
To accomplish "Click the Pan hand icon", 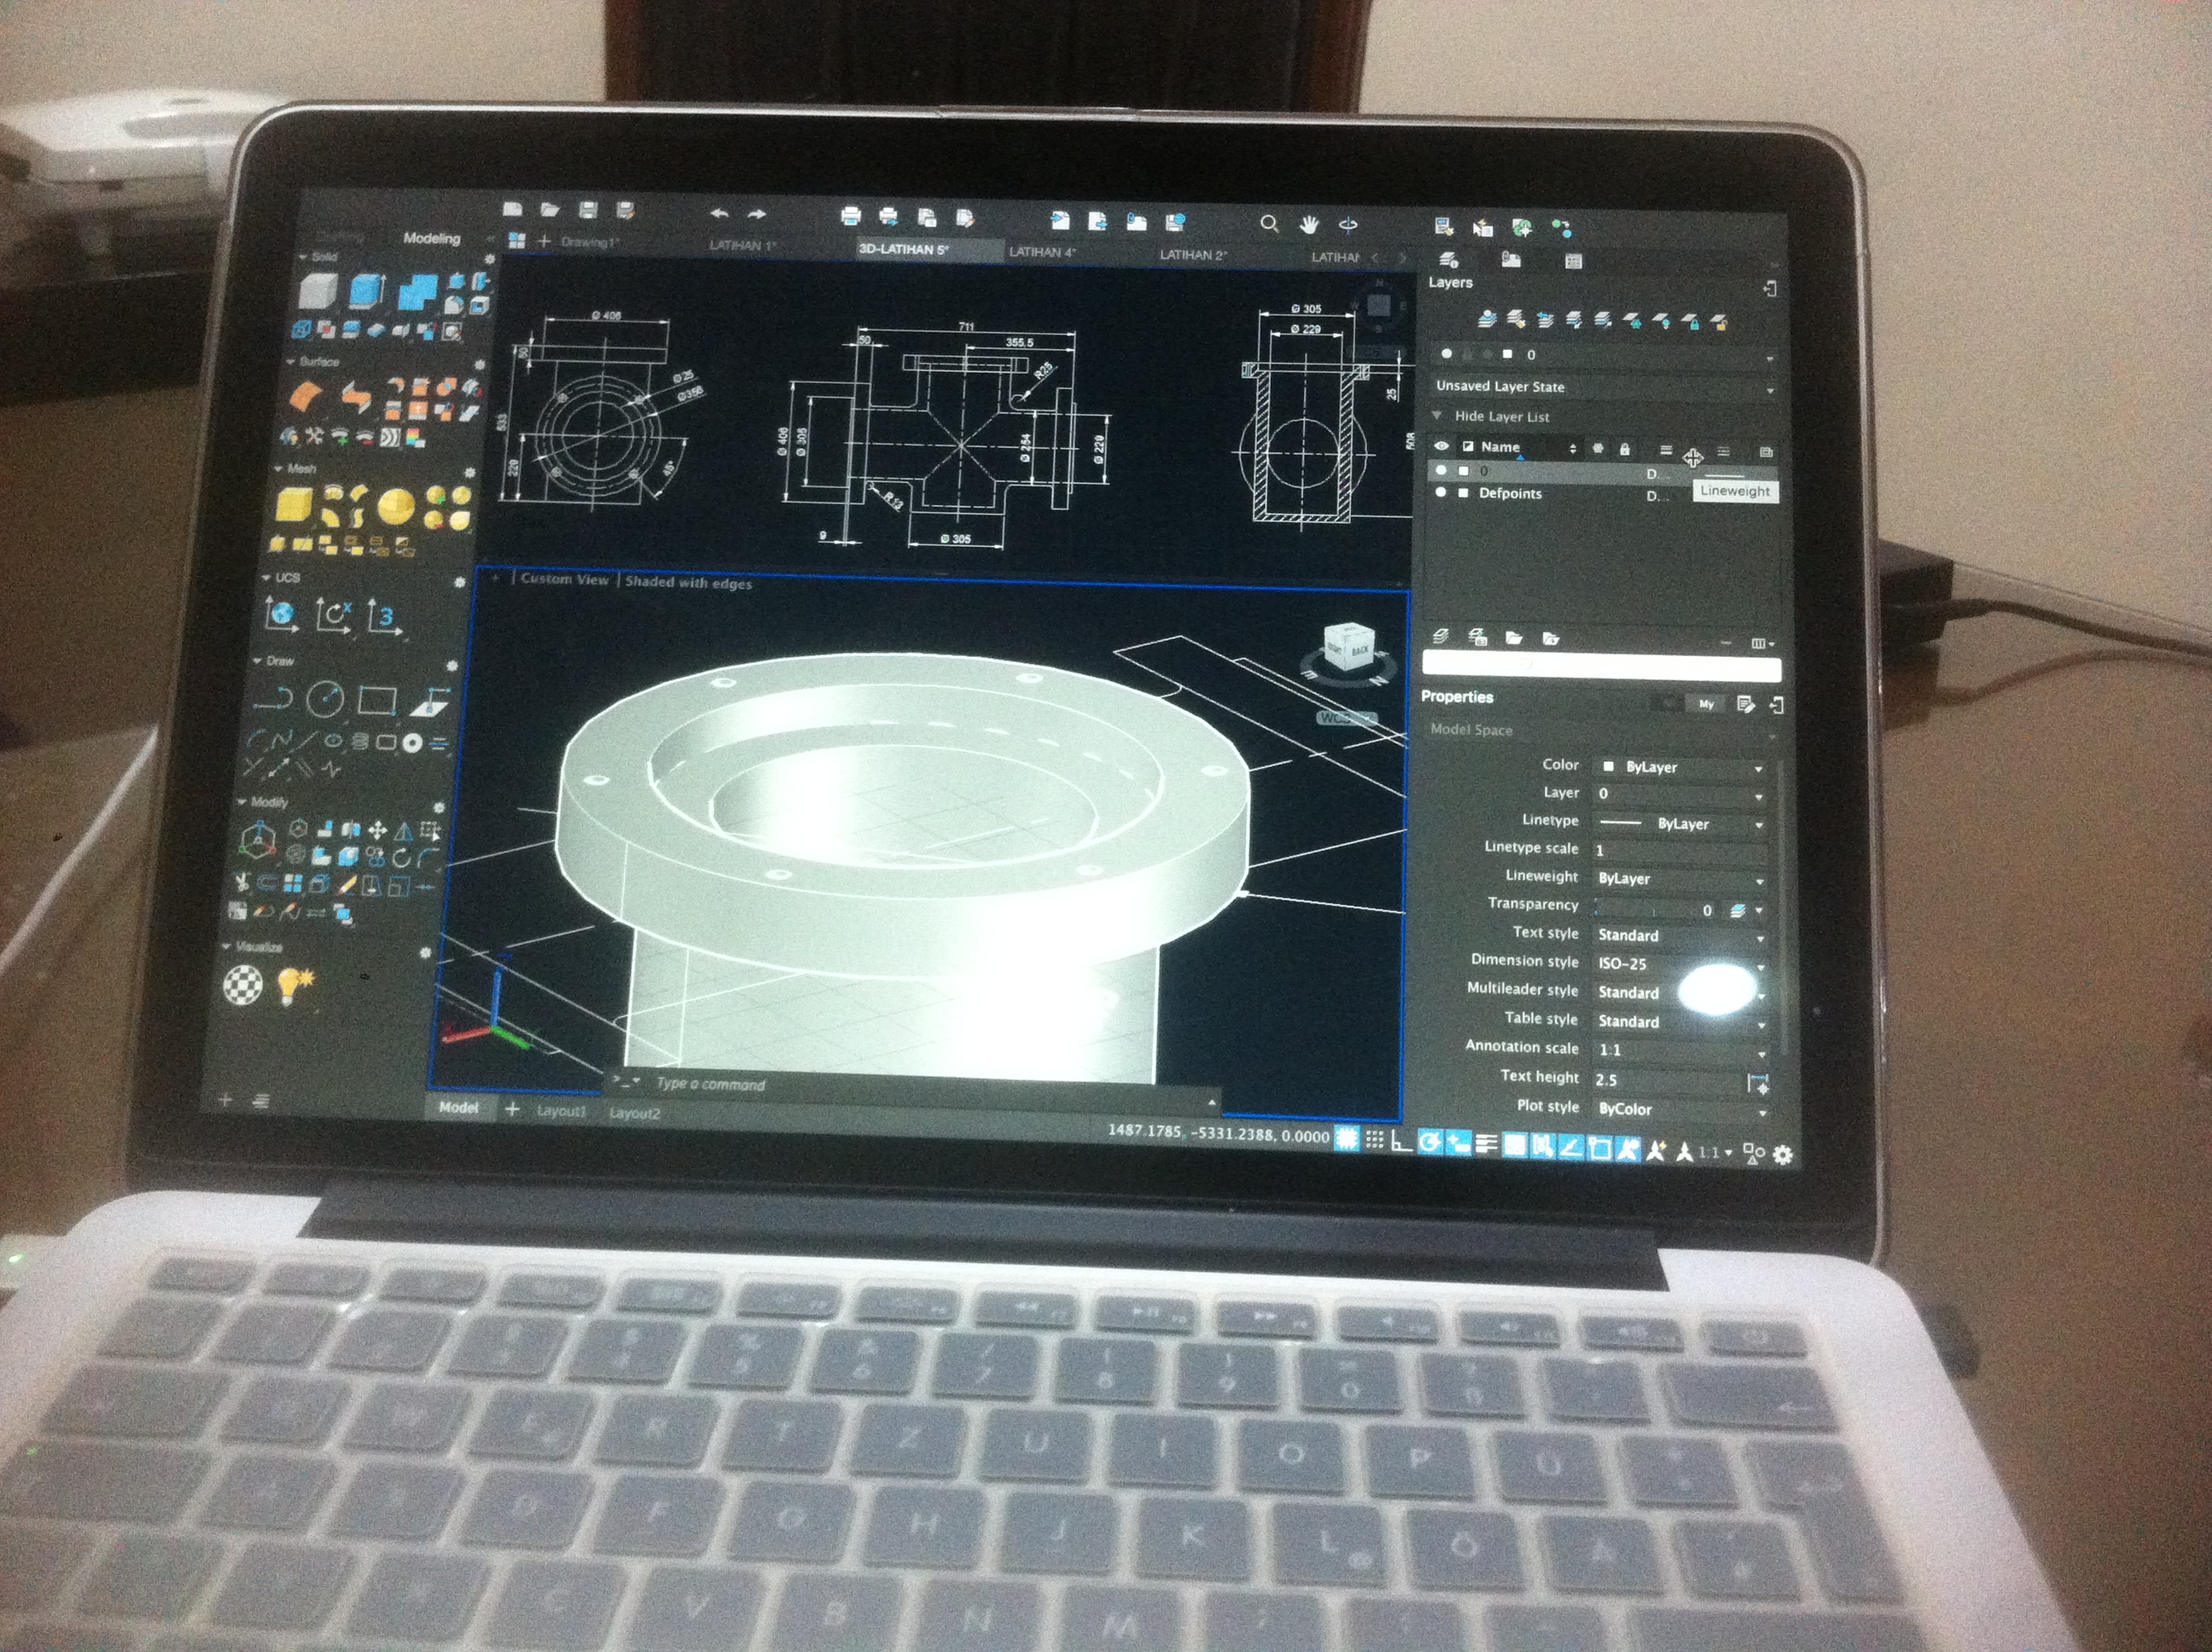I will (x=1309, y=224).
